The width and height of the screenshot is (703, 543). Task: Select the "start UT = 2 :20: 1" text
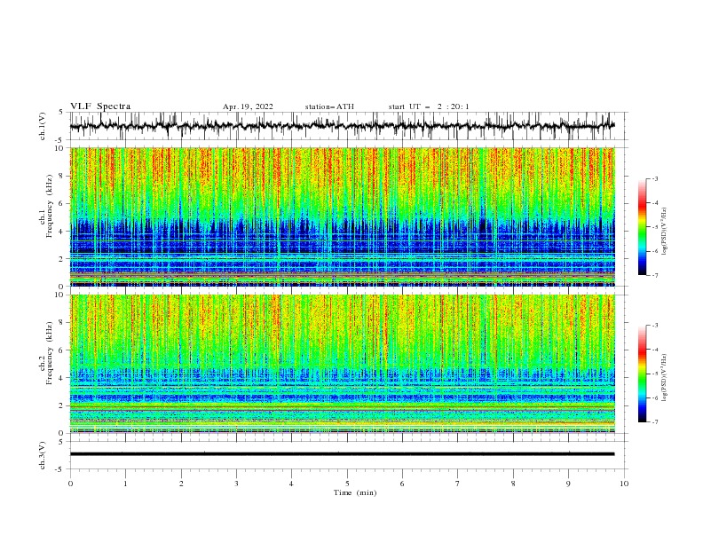click(429, 106)
